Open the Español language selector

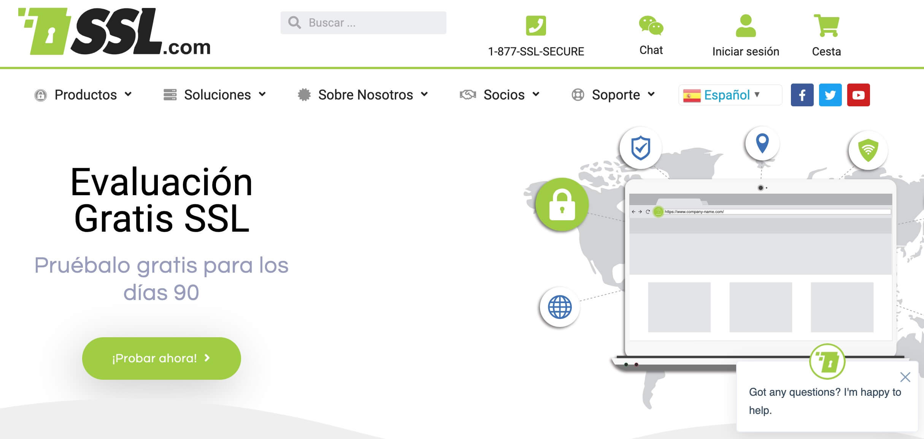[x=730, y=95]
